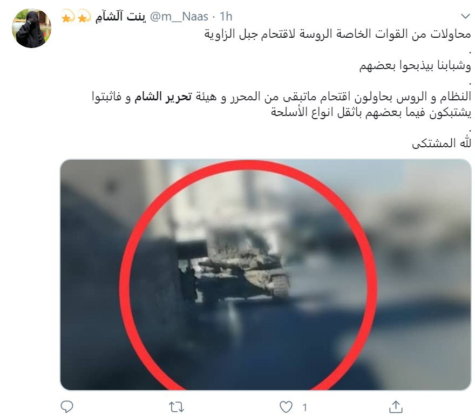Click the reply speech bubble icon
This screenshot has height=416, width=475.
pyautogui.click(x=66, y=407)
